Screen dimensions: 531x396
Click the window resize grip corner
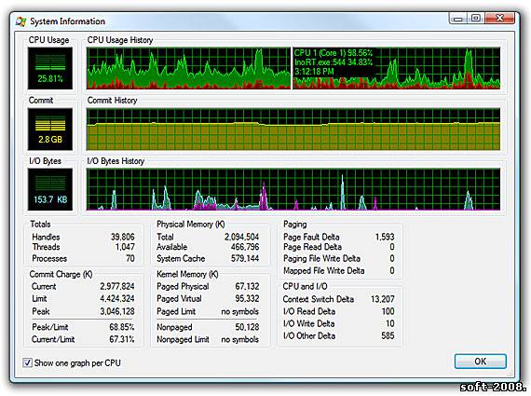click(x=511, y=375)
